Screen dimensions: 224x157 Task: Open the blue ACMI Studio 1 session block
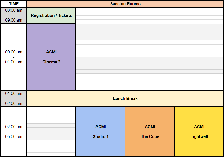point(100,132)
